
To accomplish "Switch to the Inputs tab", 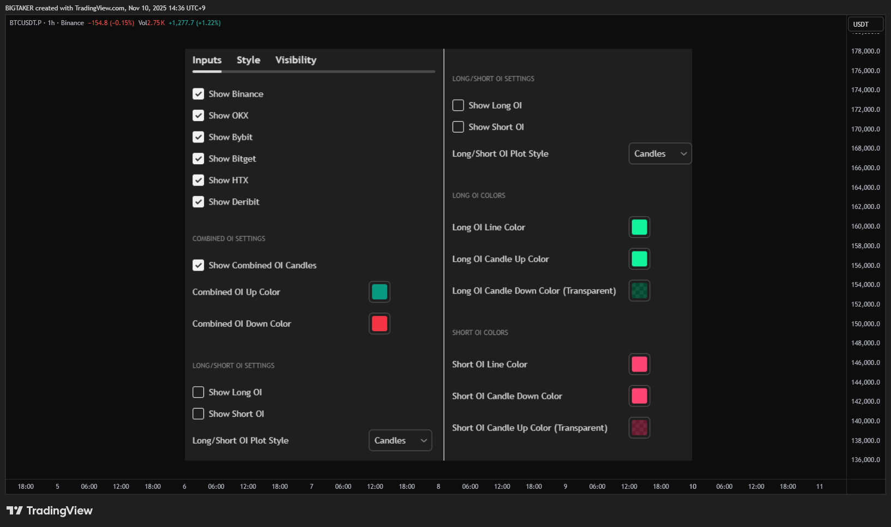I will [207, 60].
